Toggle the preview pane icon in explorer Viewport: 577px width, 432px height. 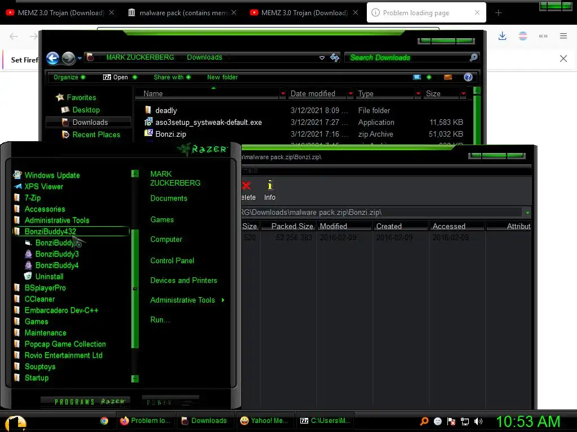[x=448, y=77]
